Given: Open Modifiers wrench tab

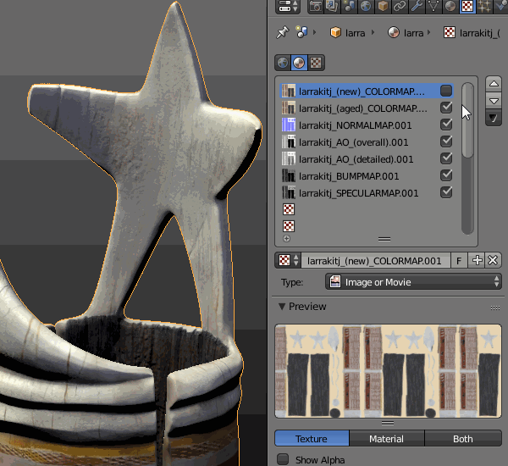Looking at the screenshot, I should tap(417, 7).
